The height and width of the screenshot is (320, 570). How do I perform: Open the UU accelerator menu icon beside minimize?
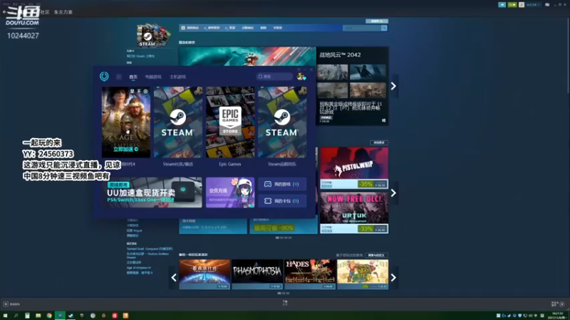299,69
